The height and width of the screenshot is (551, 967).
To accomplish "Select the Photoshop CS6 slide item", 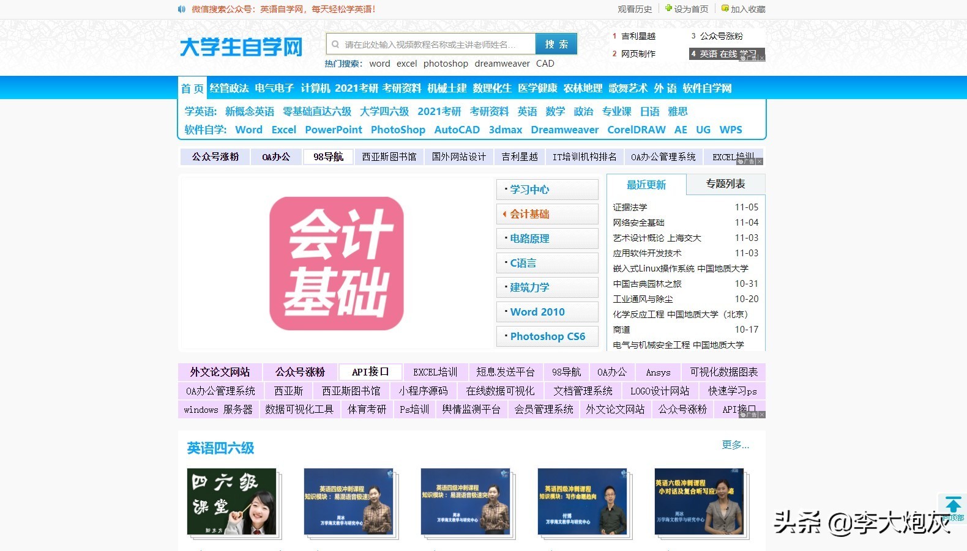I will pyautogui.click(x=547, y=336).
